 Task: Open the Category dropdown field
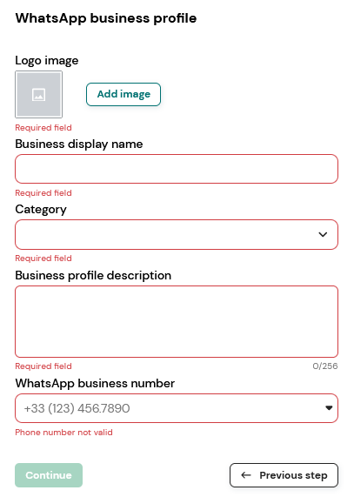pos(177,234)
